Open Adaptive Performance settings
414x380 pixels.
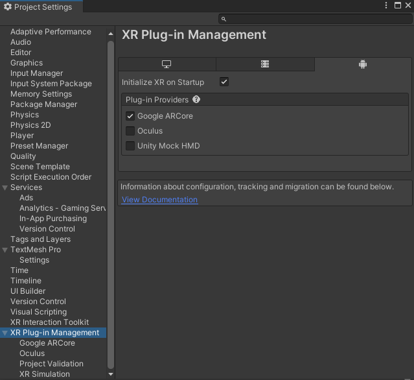pyautogui.click(x=51, y=32)
